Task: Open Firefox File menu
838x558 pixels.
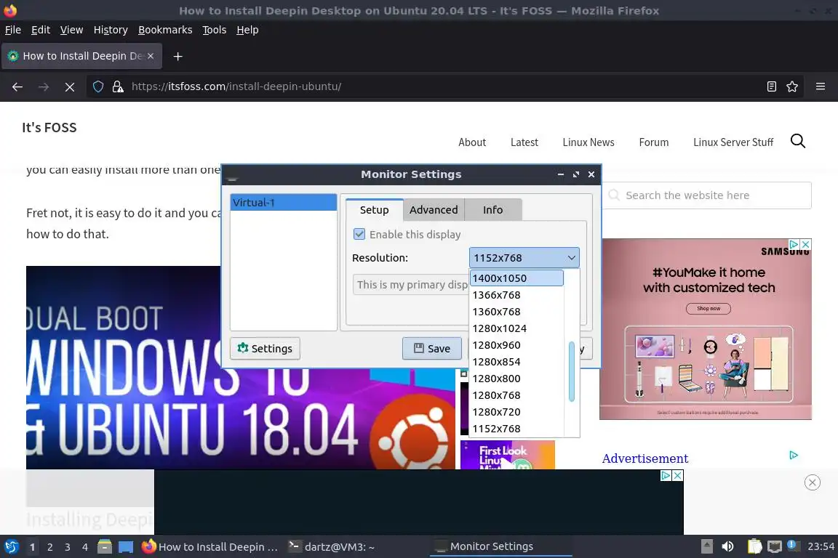Action: (x=13, y=30)
